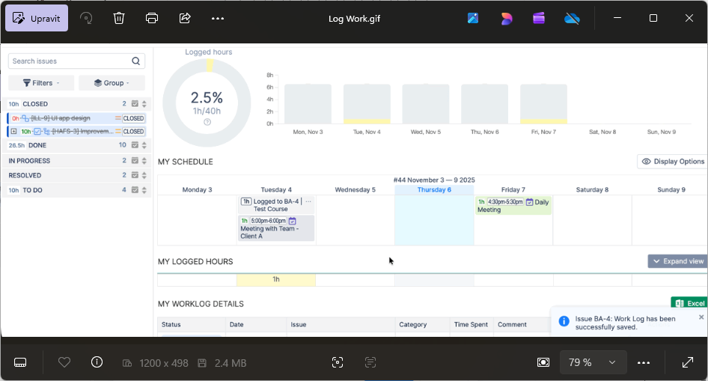Screen dimensions: 708x381
Task: Toggle the Display Options eye button
Action: click(x=672, y=162)
